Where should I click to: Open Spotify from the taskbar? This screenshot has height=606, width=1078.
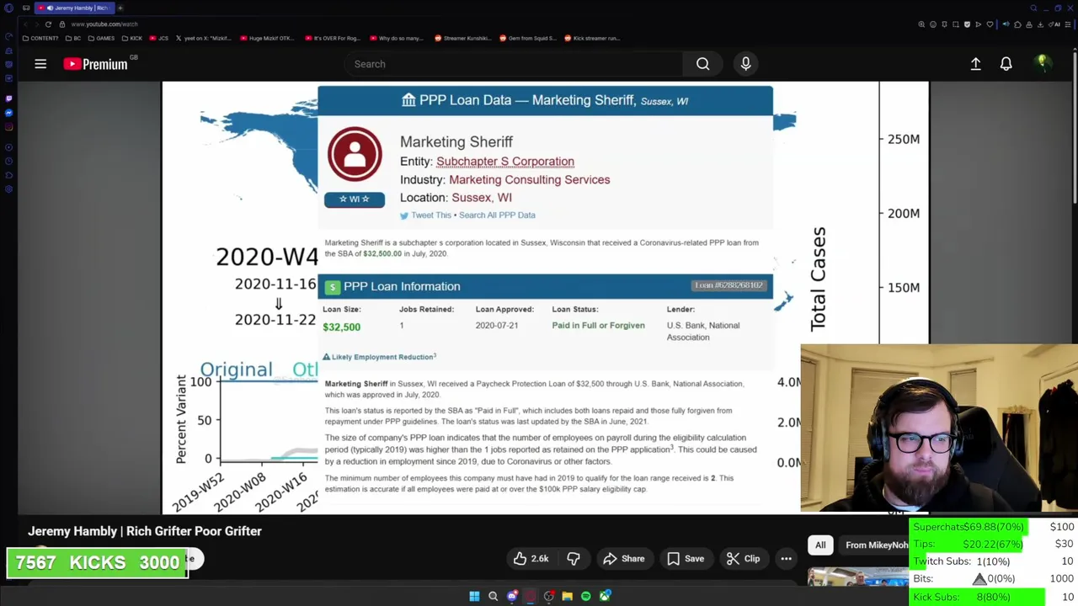[586, 597]
